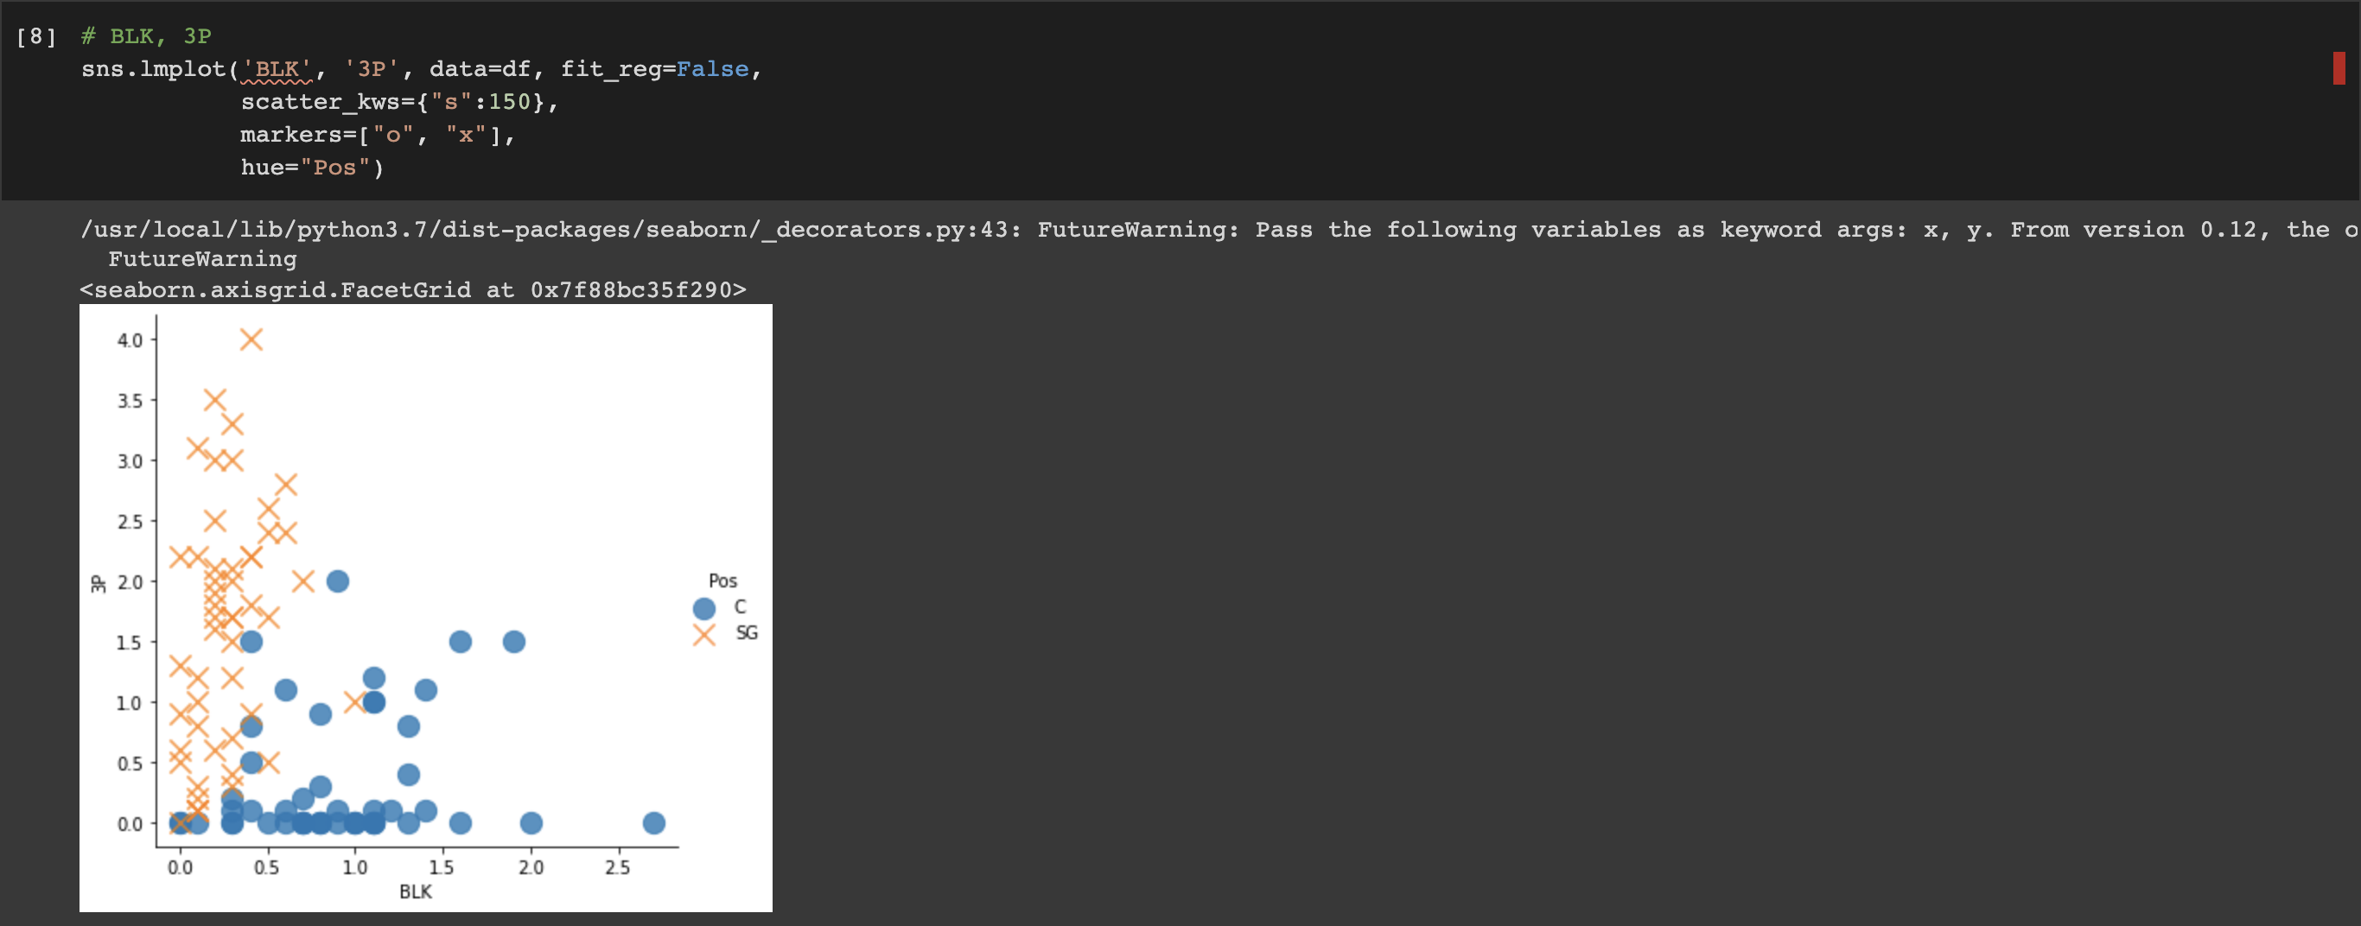Click the 'SG' legend label text
Screen dimensions: 2361x926
(746, 633)
